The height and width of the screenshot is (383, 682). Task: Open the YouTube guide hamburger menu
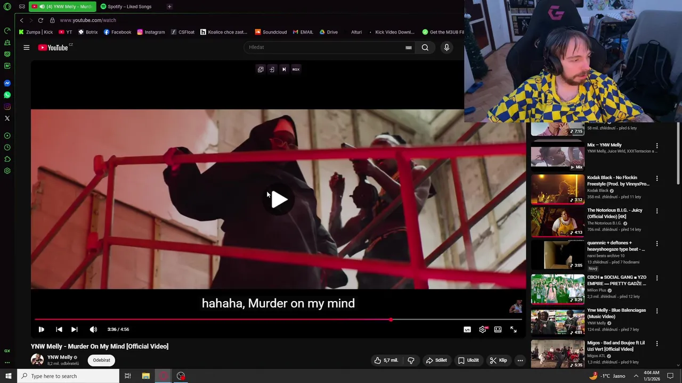(26, 47)
